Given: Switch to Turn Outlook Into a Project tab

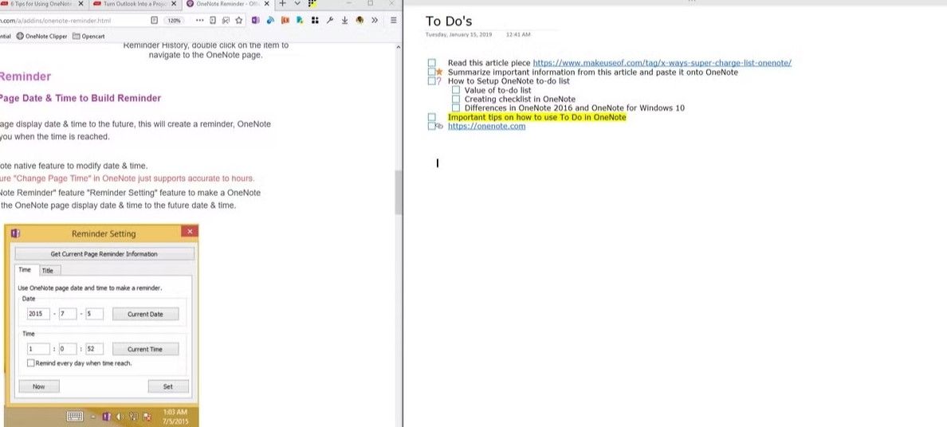Looking at the screenshot, I should coord(136,4).
